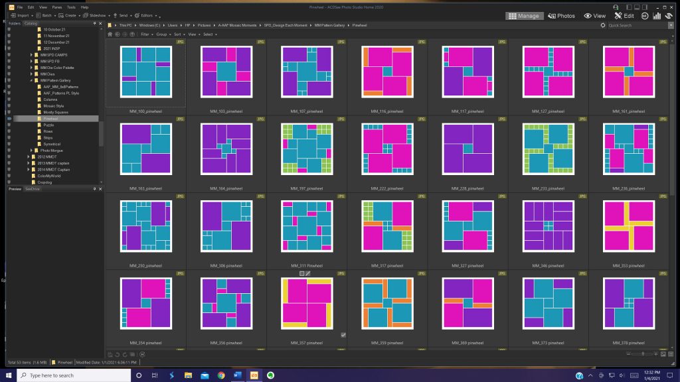Switch to Photos mode
The width and height of the screenshot is (680, 382).
[x=561, y=16]
